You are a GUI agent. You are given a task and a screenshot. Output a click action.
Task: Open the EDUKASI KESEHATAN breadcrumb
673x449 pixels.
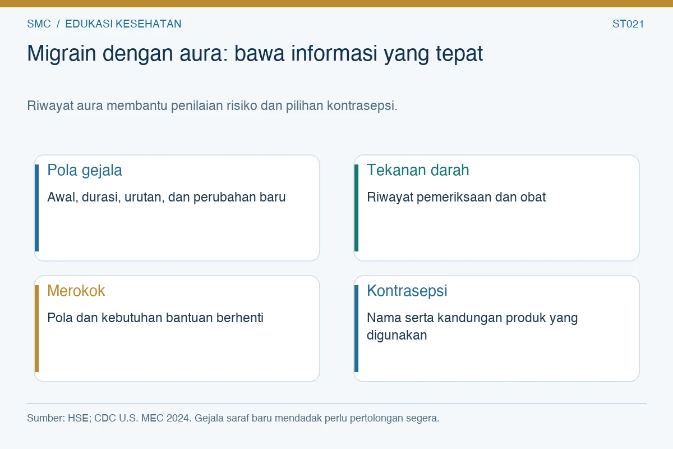123,24
